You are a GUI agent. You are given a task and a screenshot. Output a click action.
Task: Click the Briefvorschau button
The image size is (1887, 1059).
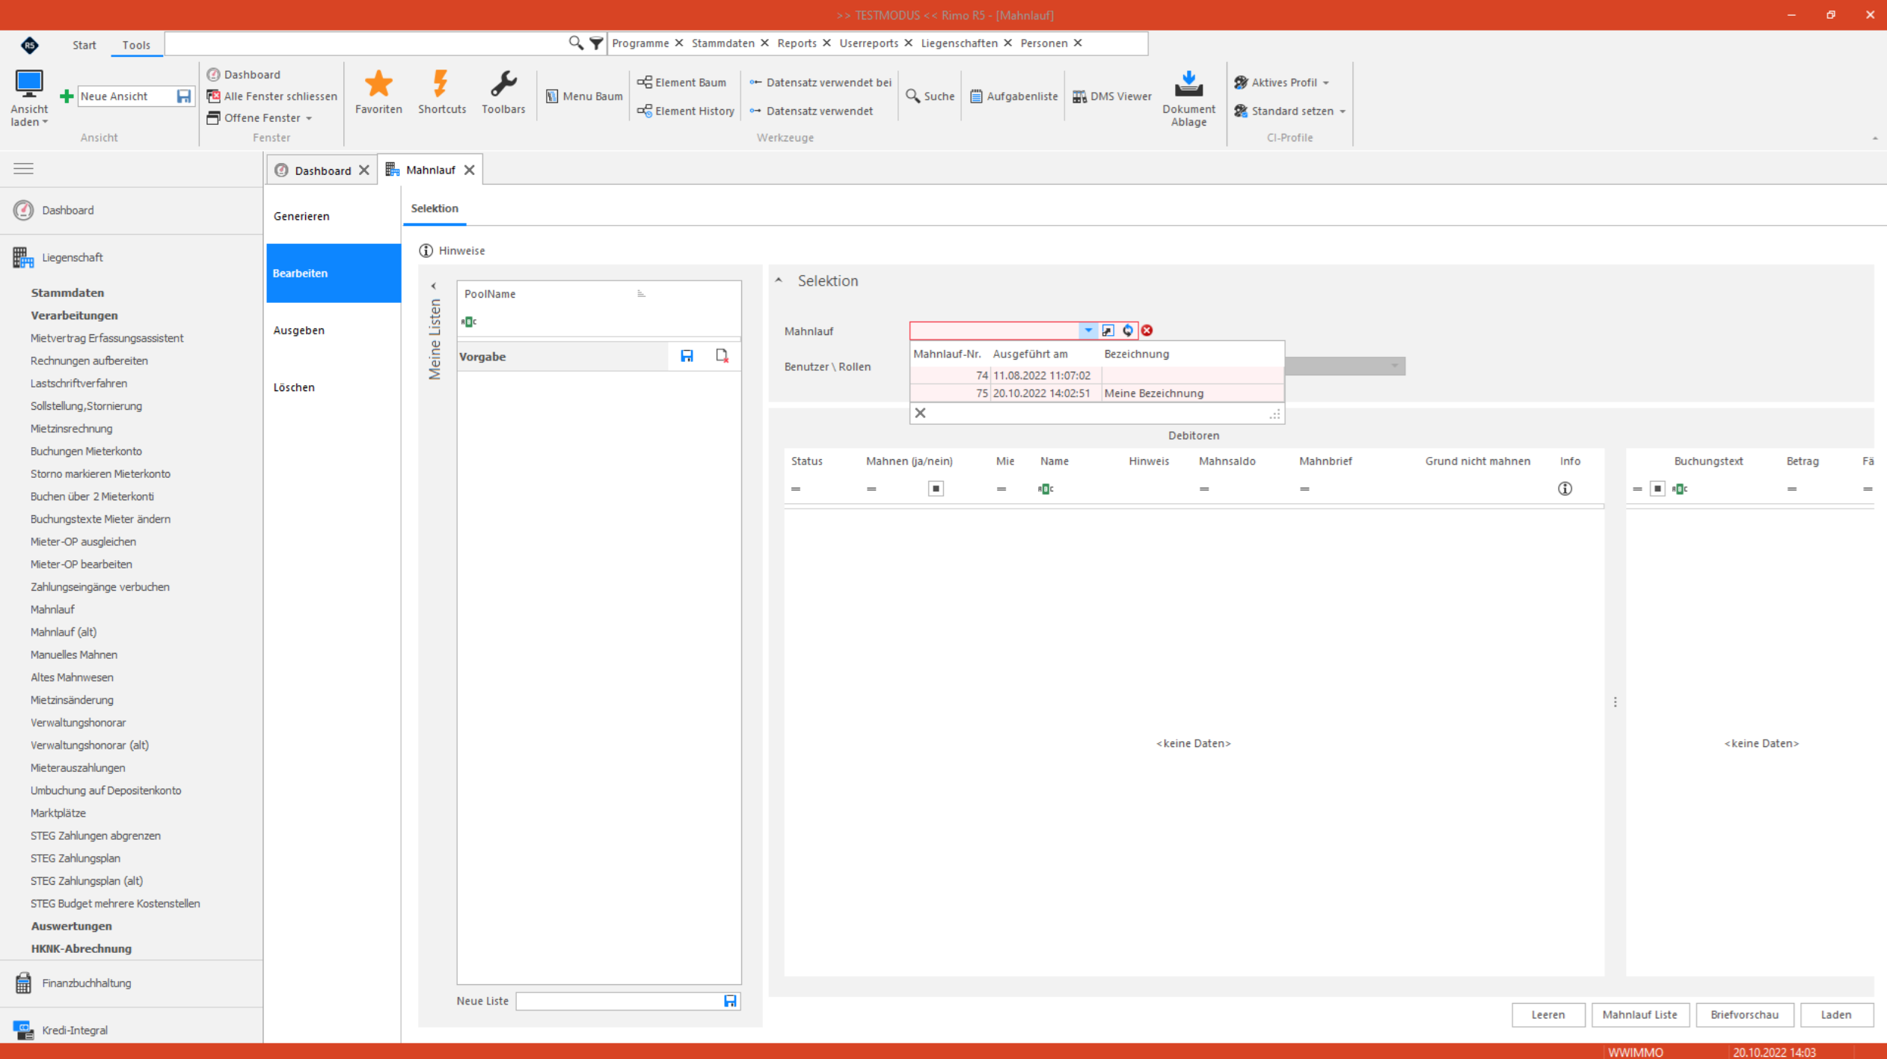click(x=1744, y=1015)
